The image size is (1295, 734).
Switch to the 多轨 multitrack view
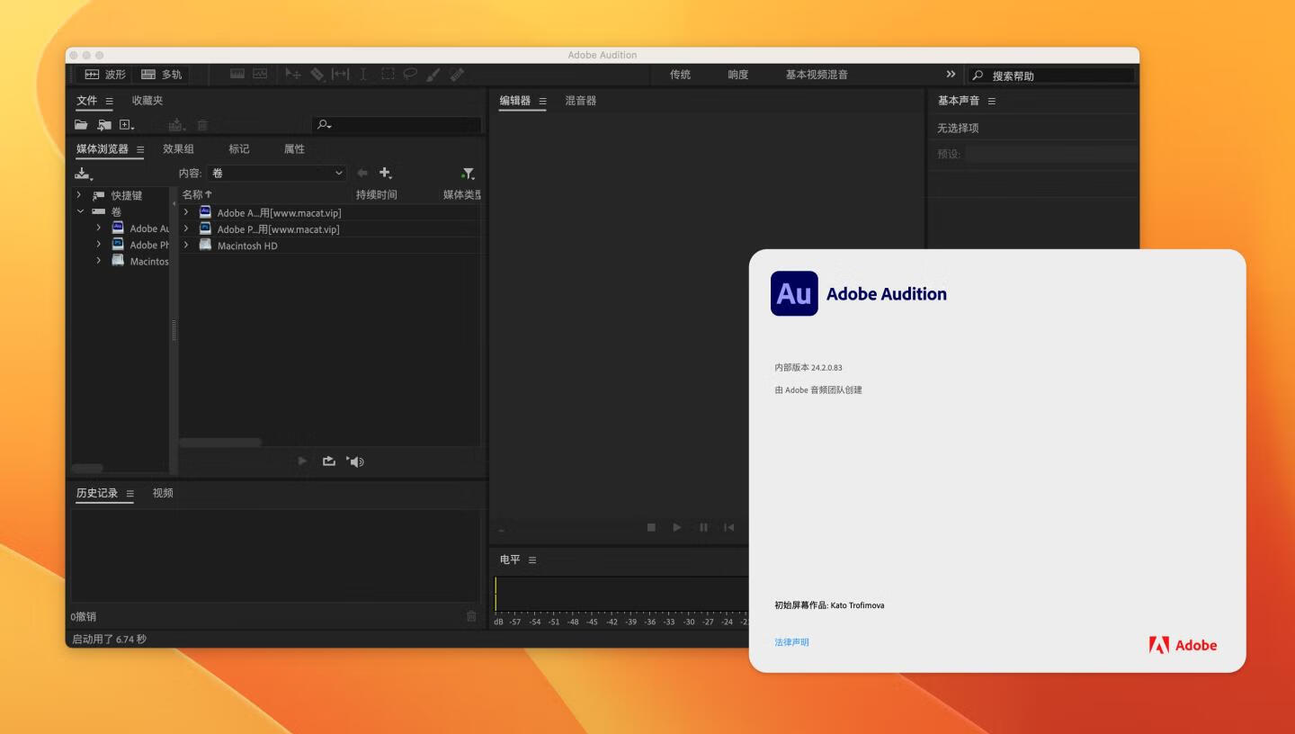click(x=161, y=75)
